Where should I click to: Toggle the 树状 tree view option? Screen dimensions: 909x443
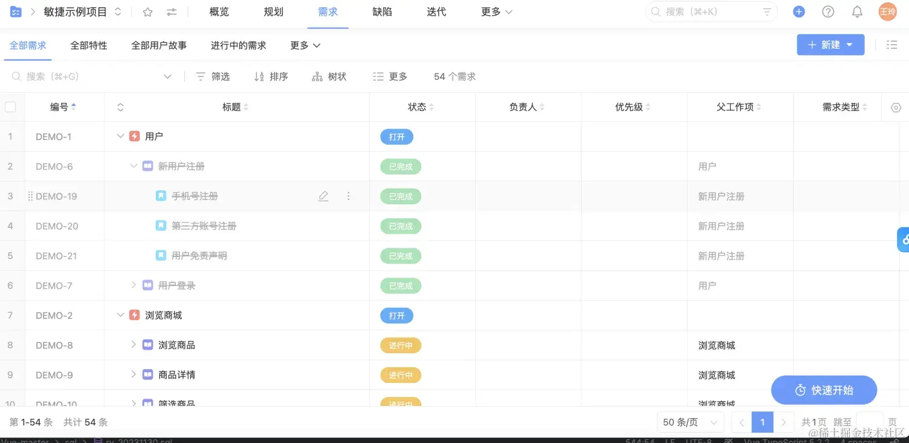[329, 76]
